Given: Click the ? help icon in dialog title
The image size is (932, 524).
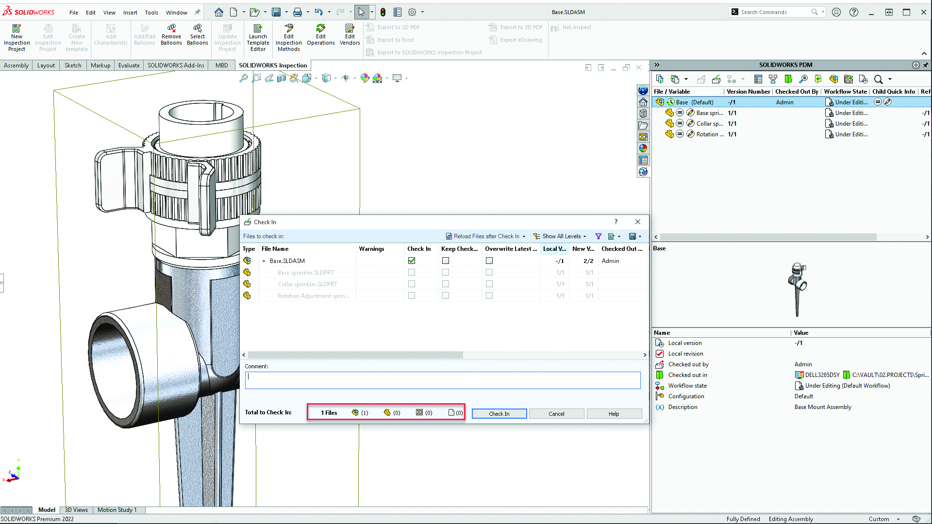Looking at the screenshot, I should click(x=616, y=222).
